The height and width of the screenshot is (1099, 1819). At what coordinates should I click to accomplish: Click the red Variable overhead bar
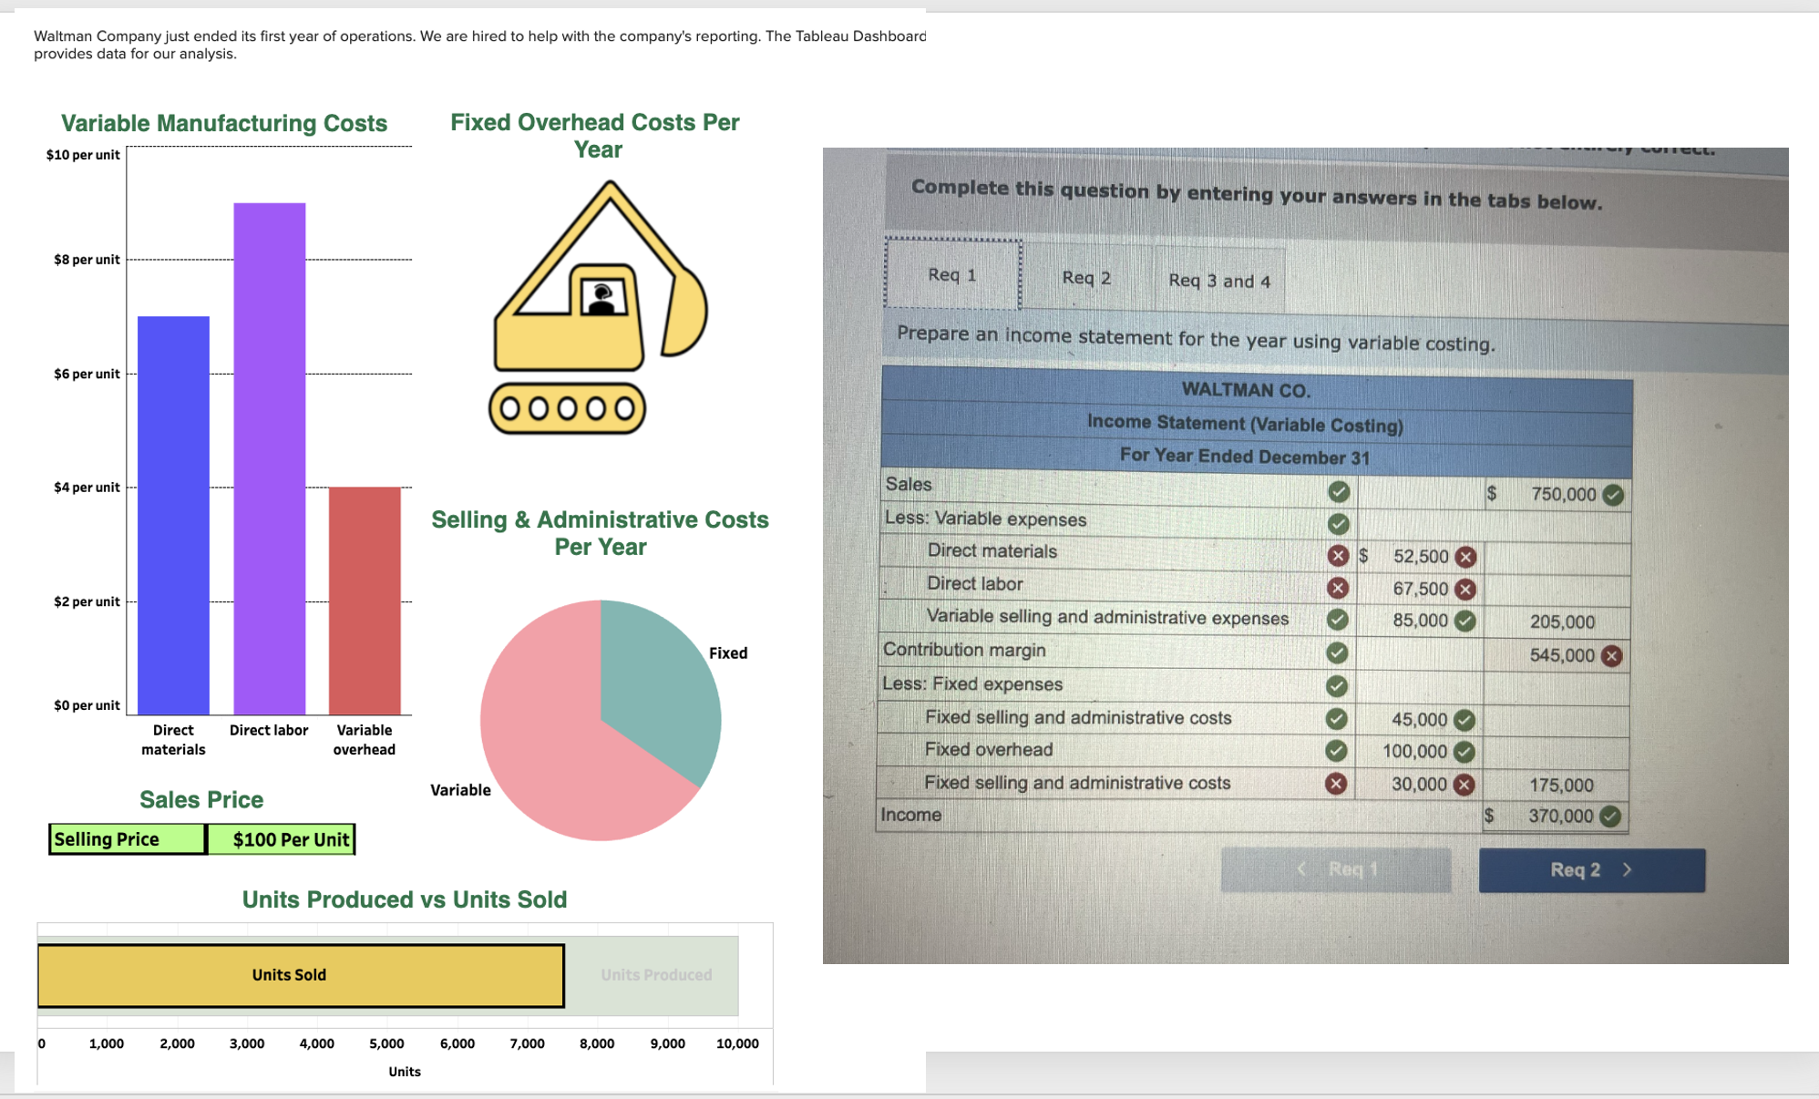[365, 601]
